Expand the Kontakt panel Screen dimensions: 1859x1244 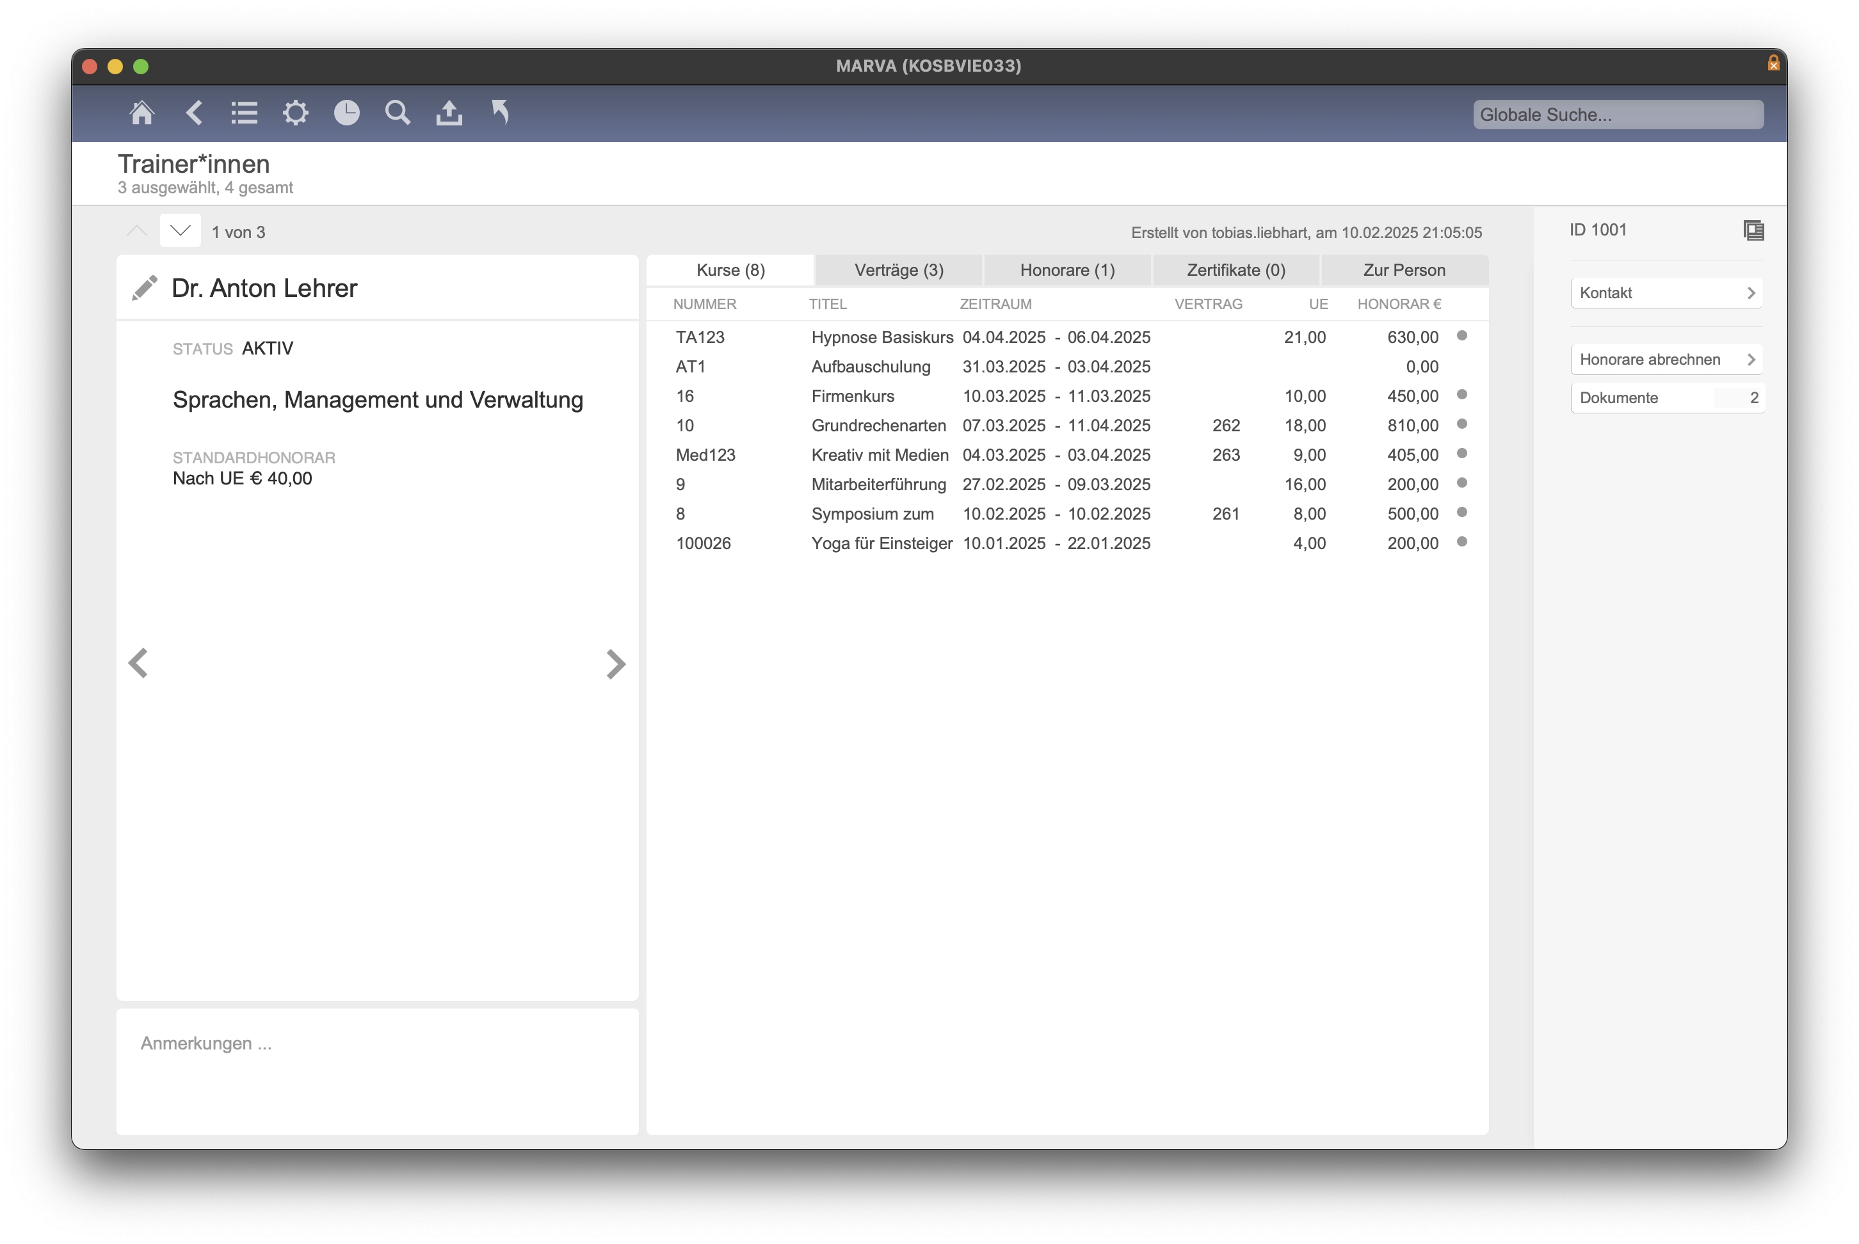[1666, 292]
